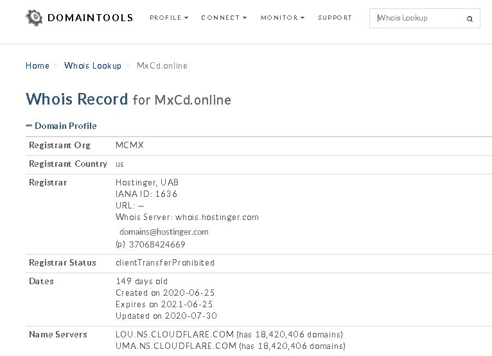
Task: Click the Dates row label
Action: pyautogui.click(x=41, y=282)
